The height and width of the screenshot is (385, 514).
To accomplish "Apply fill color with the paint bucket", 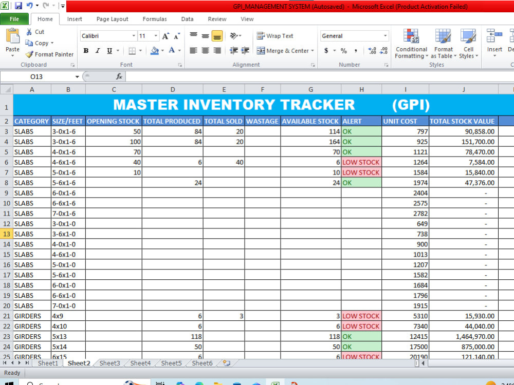I will [x=154, y=51].
